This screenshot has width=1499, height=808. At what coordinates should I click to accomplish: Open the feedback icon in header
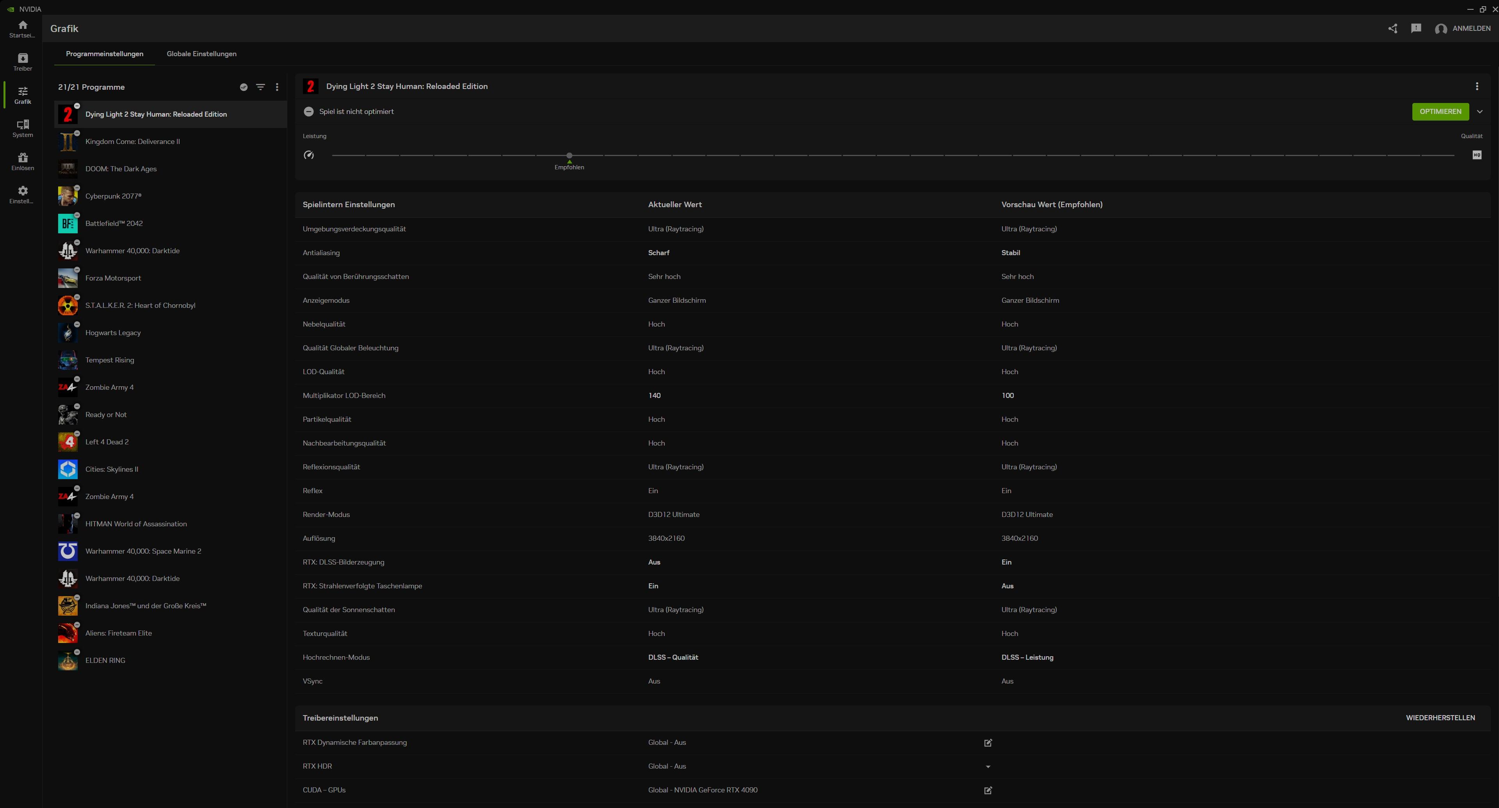[1416, 28]
